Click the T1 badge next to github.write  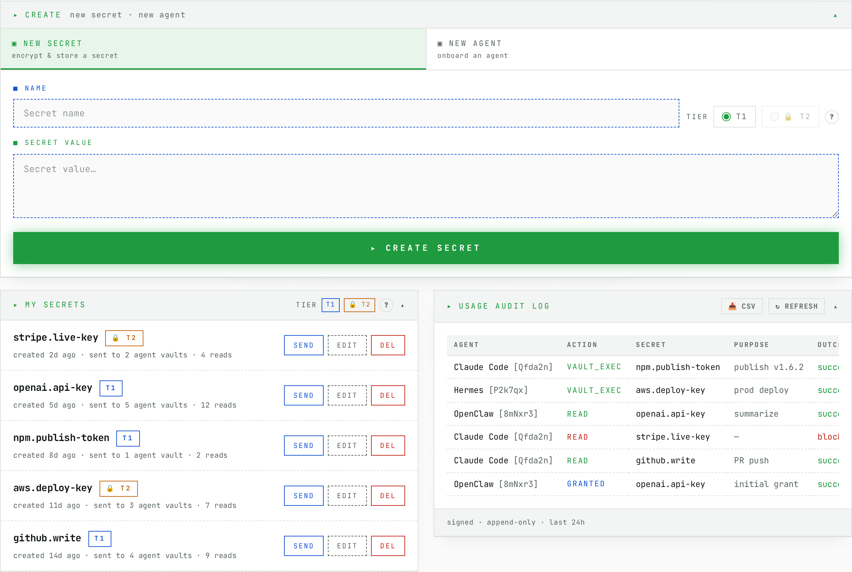pos(100,539)
